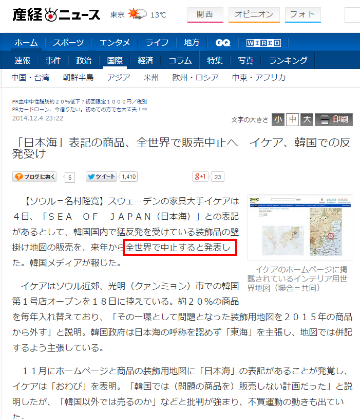Select the 国際 sub-navigation item
Screen dimensions: 360x419
(x=115, y=60)
